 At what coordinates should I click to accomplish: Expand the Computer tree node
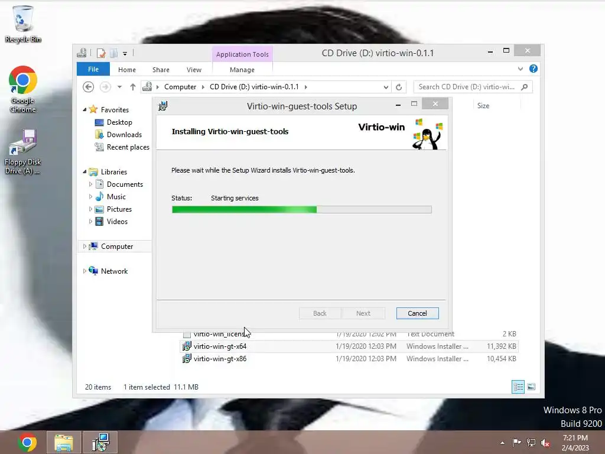(x=84, y=247)
